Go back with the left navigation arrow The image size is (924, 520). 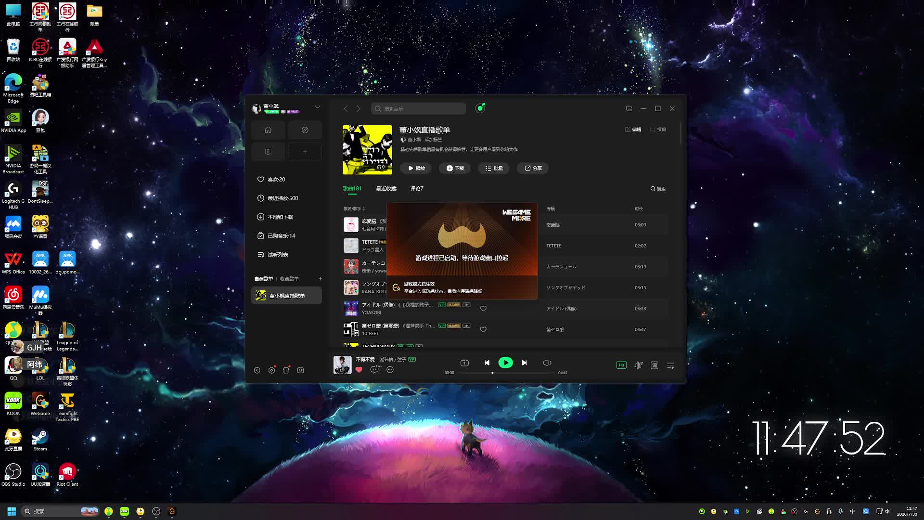tap(346, 108)
